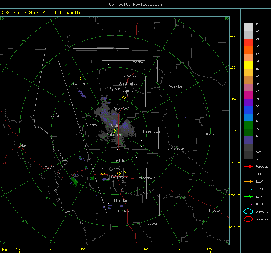The height and width of the screenshot is (253, 271).
Task: Click the Limestone label
Action: click(x=57, y=116)
